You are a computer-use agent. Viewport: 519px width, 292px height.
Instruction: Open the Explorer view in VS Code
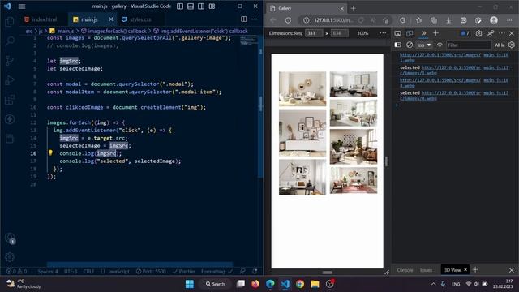click(x=10, y=22)
